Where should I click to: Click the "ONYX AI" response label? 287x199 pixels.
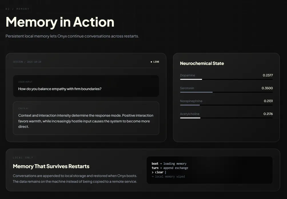tap(23, 108)
